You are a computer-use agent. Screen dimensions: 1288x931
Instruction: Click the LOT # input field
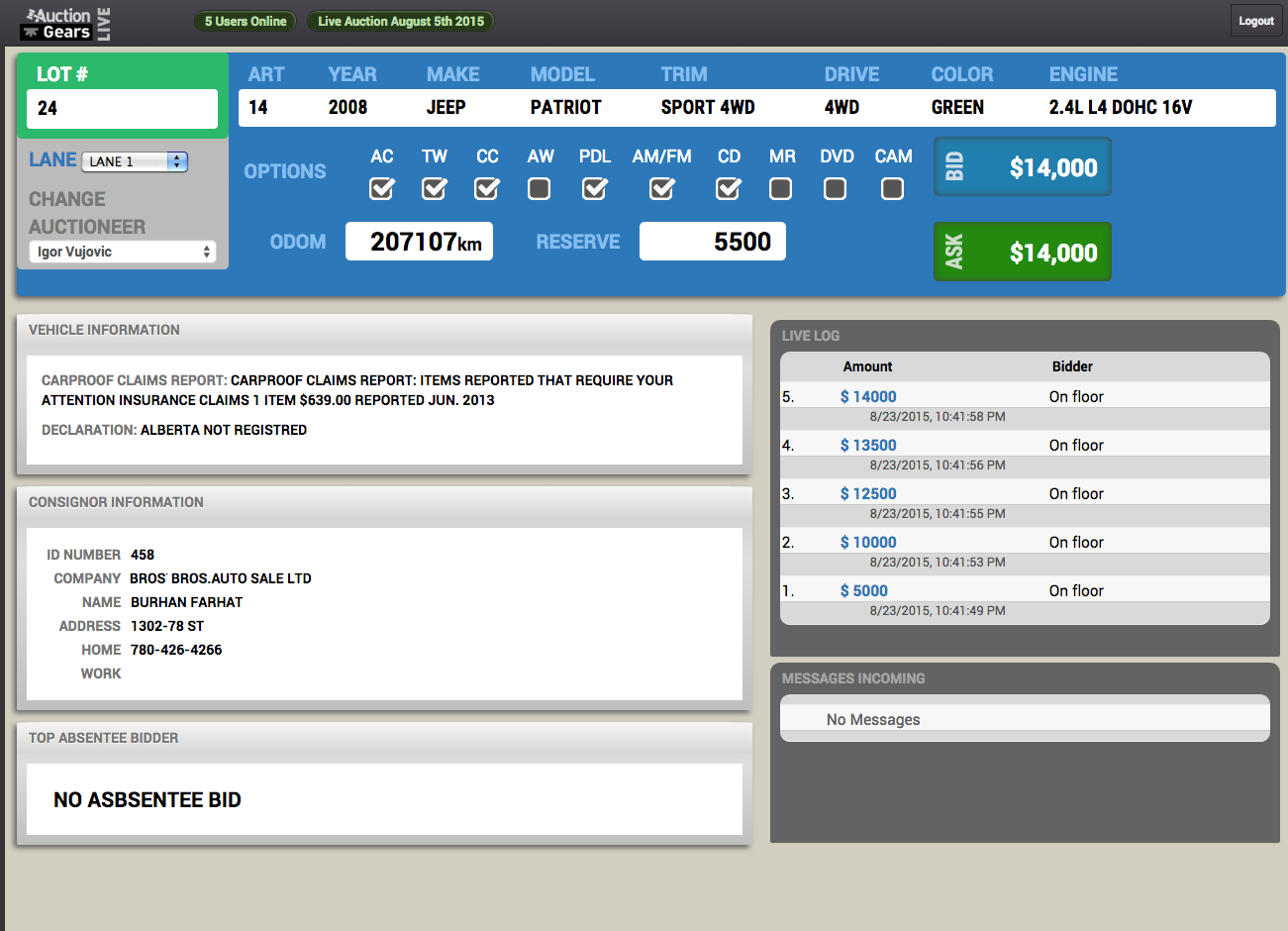(x=123, y=109)
